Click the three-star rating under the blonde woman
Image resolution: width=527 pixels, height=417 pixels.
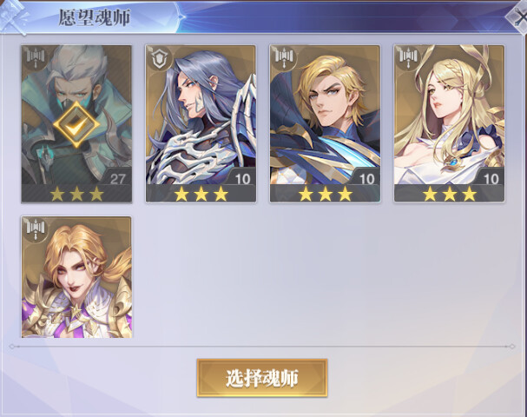450,194
